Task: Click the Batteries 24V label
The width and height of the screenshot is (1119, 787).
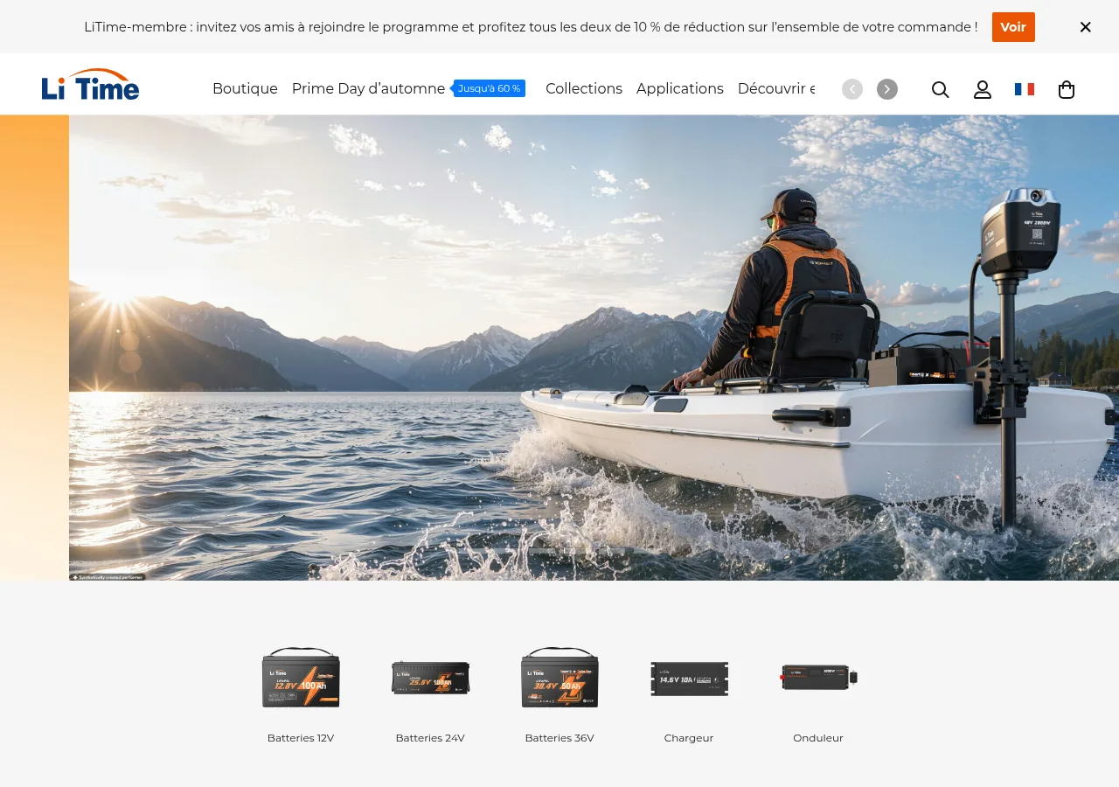Action: pyautogui.click(x=430, y=738)
